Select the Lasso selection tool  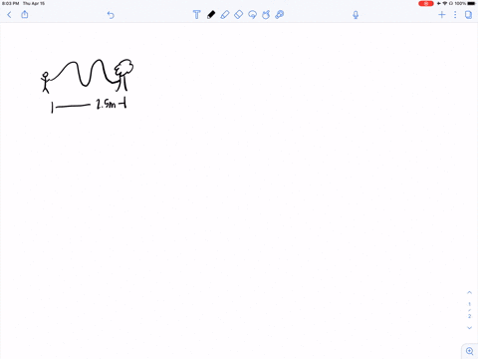point(252,15)
